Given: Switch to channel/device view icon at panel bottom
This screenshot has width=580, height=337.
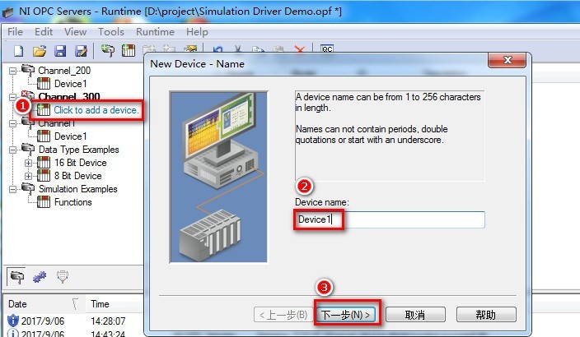Looking at the screenshot, I should pyautogui.click(x=16, y=276).
